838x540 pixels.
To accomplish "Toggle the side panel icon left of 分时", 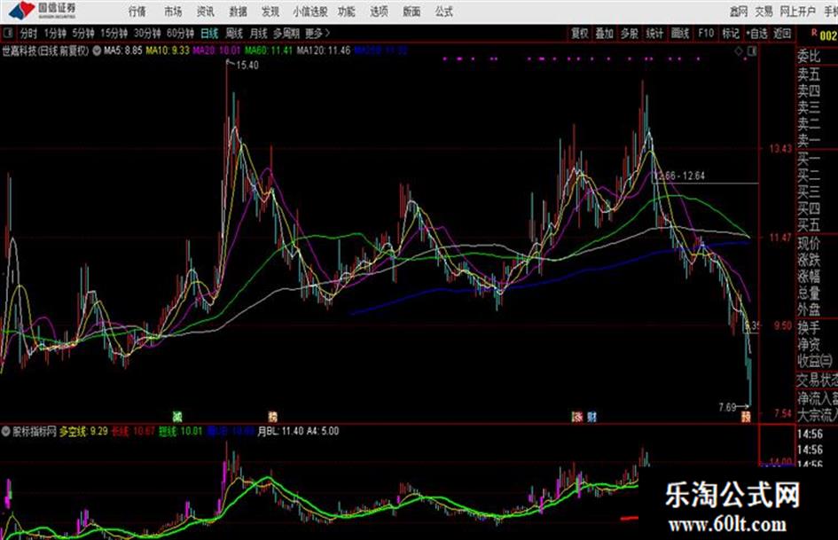I will click(8, 33).
